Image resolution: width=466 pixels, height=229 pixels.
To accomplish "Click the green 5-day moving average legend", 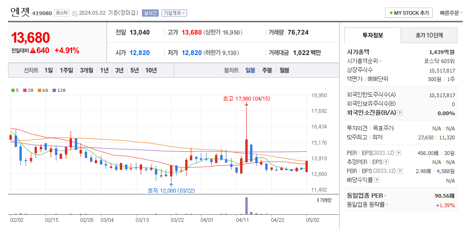I will tap(14, 90).
